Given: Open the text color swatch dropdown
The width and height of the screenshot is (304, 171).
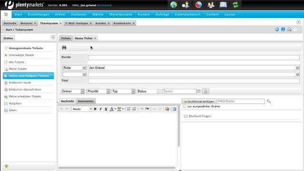Looking at the screenshot, I should (115, 109).
